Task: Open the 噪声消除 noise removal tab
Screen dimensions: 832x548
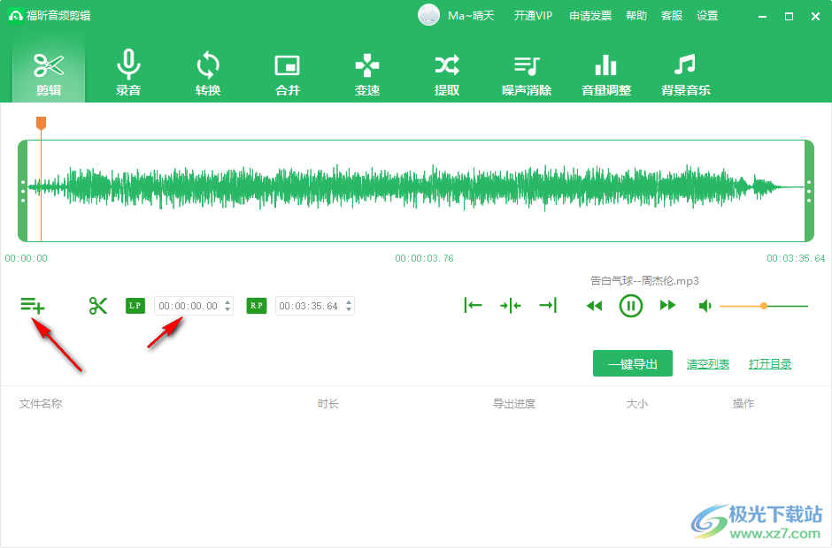Action: coord(527,74)
